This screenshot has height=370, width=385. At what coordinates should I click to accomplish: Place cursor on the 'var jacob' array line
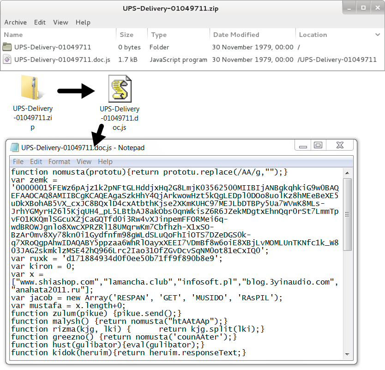point(147,298)
